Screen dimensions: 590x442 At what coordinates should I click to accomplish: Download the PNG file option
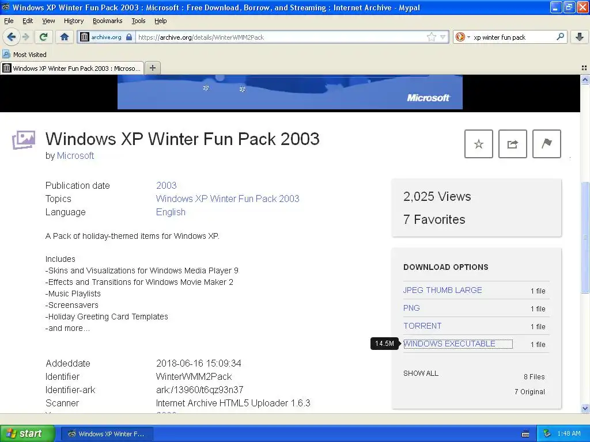point(411,308)
